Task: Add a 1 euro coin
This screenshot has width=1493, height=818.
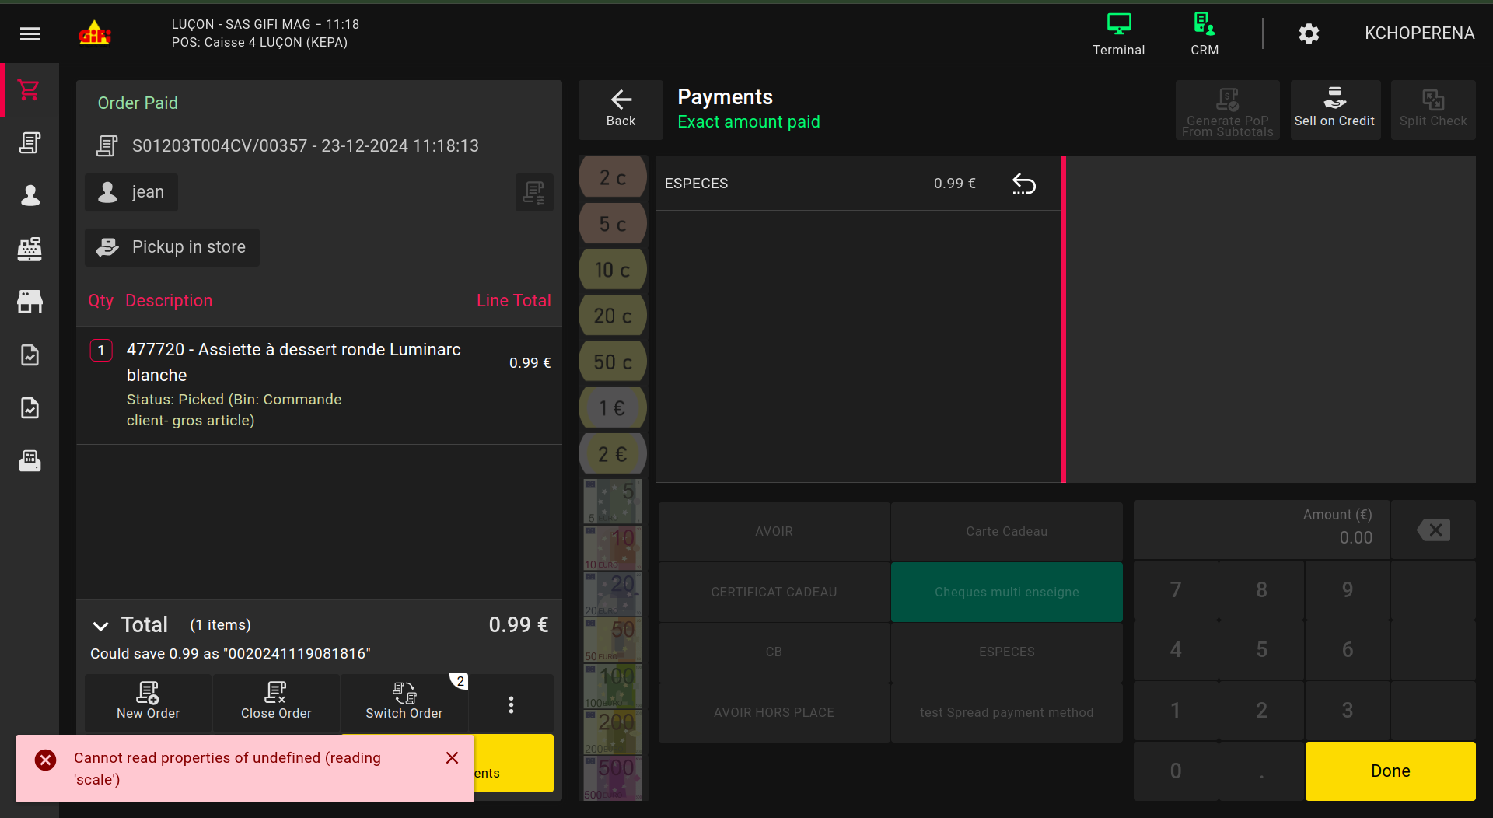Action: click(x=613, y=408)
